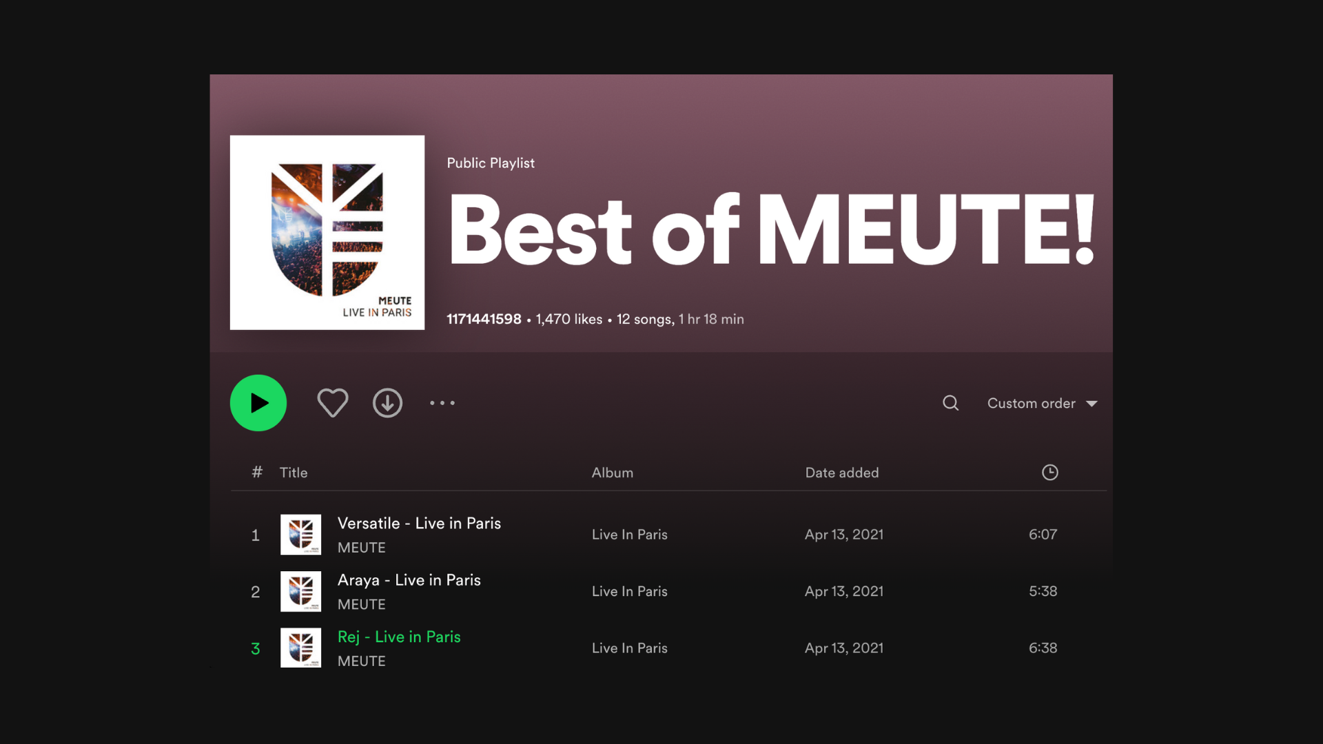Select the currently playing track Rej

[x=399, y=637]
